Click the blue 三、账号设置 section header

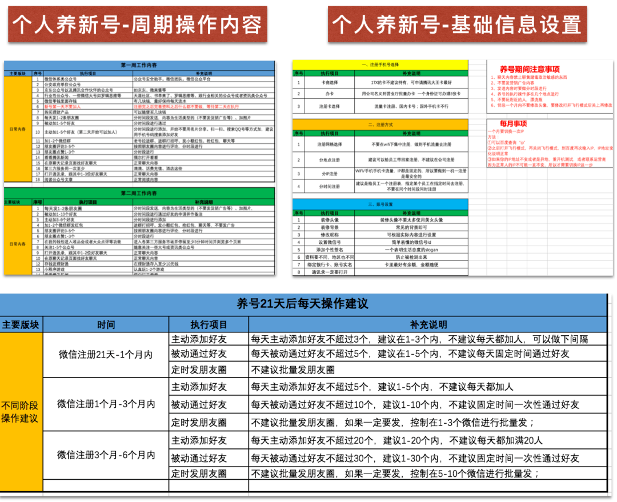tap(380, 204)
